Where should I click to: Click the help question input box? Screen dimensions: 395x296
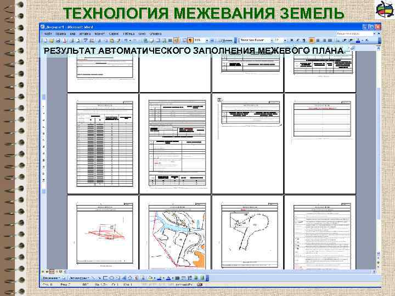354,34
